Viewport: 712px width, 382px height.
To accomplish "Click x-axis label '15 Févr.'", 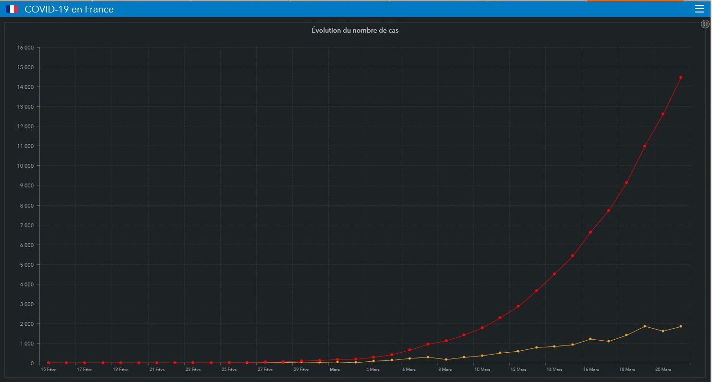I will (49, 370).
